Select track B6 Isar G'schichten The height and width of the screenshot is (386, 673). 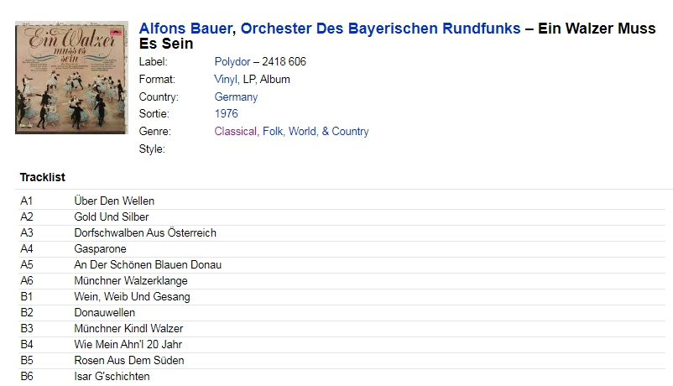(342, 376)
